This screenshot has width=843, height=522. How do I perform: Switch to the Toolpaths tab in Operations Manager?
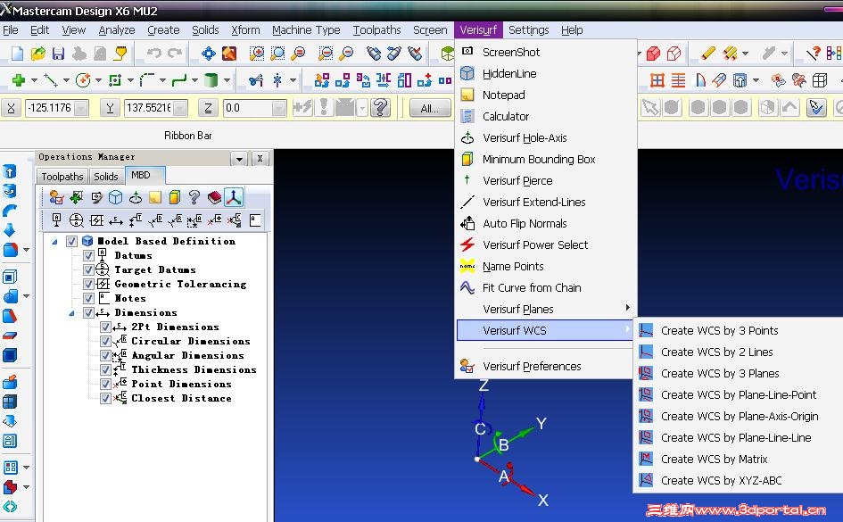(x=62, y=177)
